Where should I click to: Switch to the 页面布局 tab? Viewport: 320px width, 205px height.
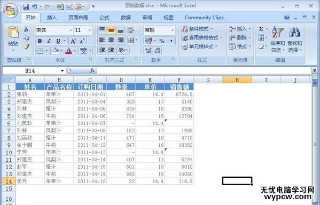click(x=78, y=18)
